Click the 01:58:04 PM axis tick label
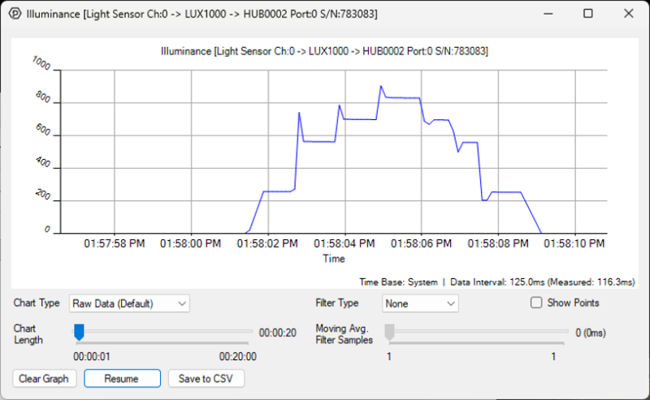650x400 pixels. pos(344,243)
